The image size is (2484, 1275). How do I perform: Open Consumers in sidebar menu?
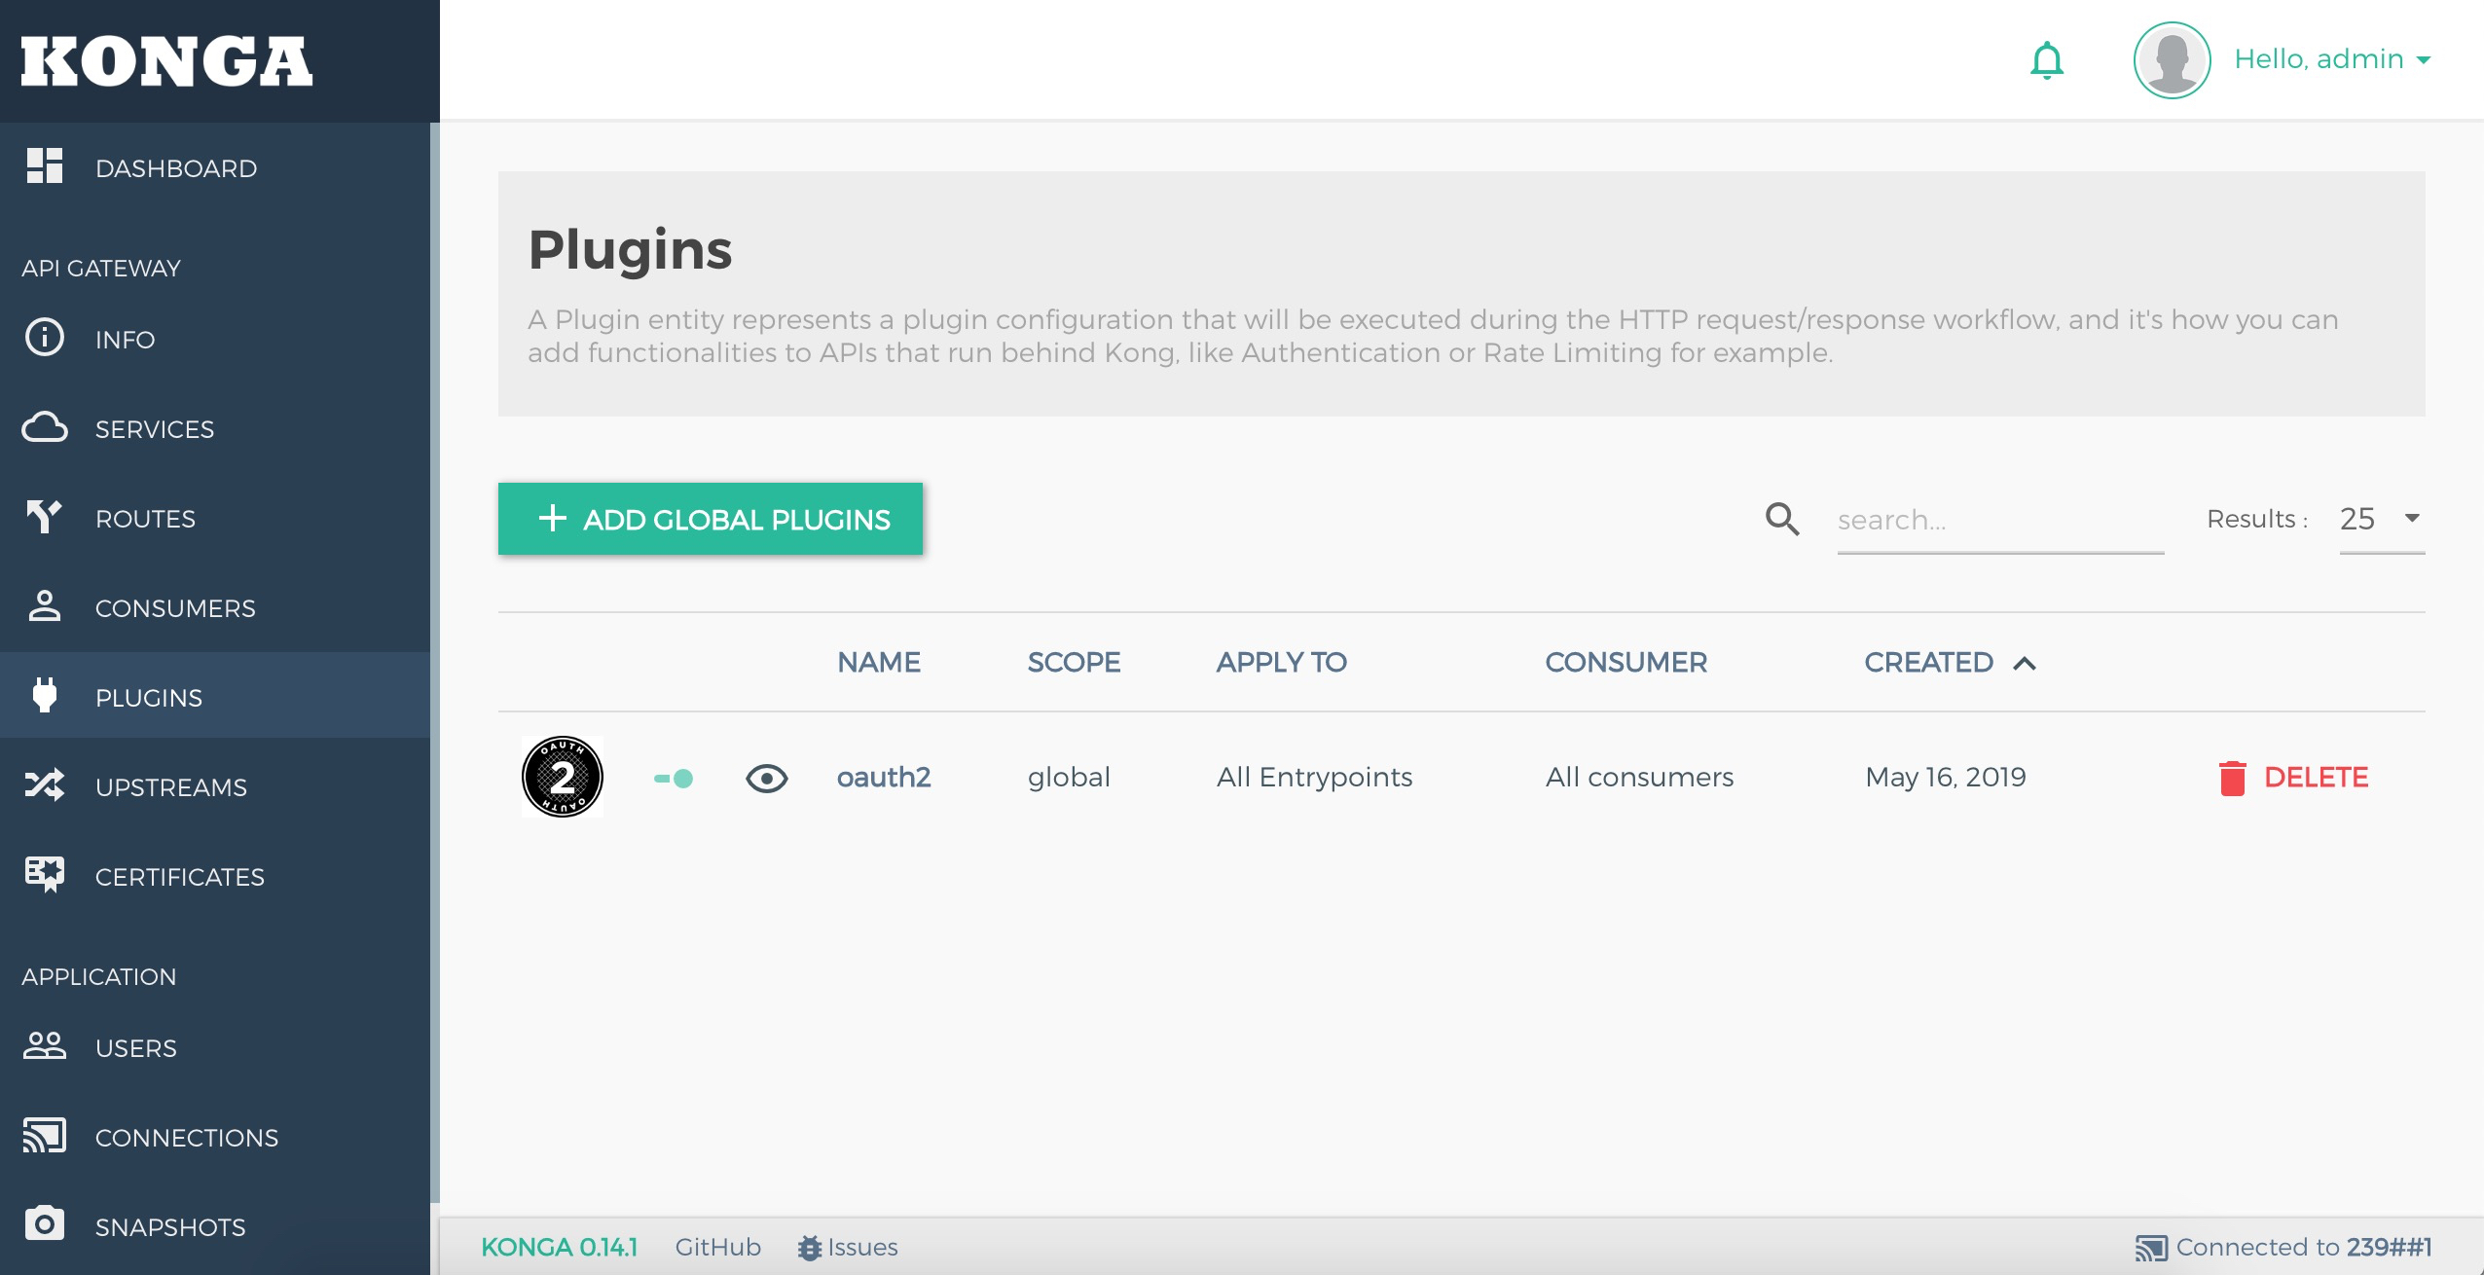pyautogui.click(x=175, y=608)
